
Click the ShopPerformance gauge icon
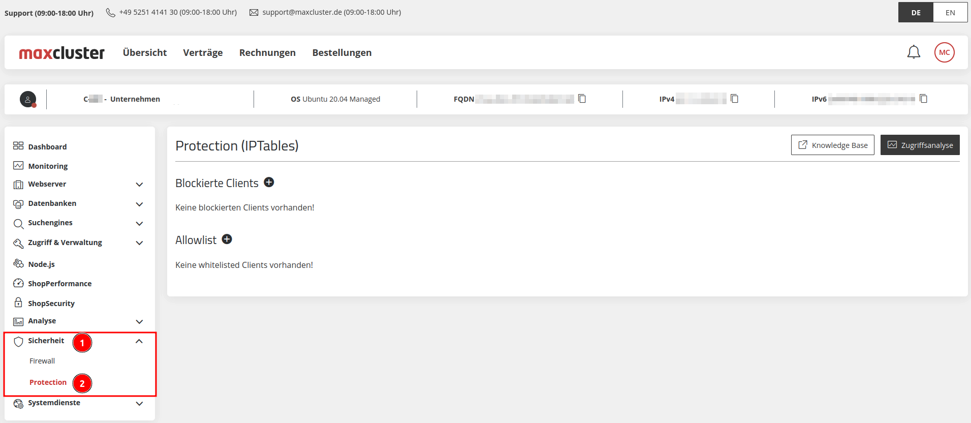click(x=18, y=283)
